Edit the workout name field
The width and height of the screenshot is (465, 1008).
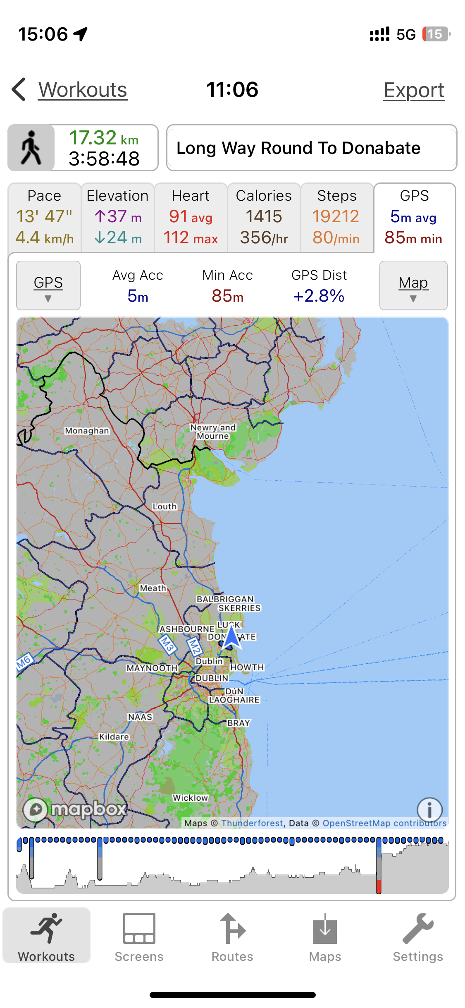(311, 148)
